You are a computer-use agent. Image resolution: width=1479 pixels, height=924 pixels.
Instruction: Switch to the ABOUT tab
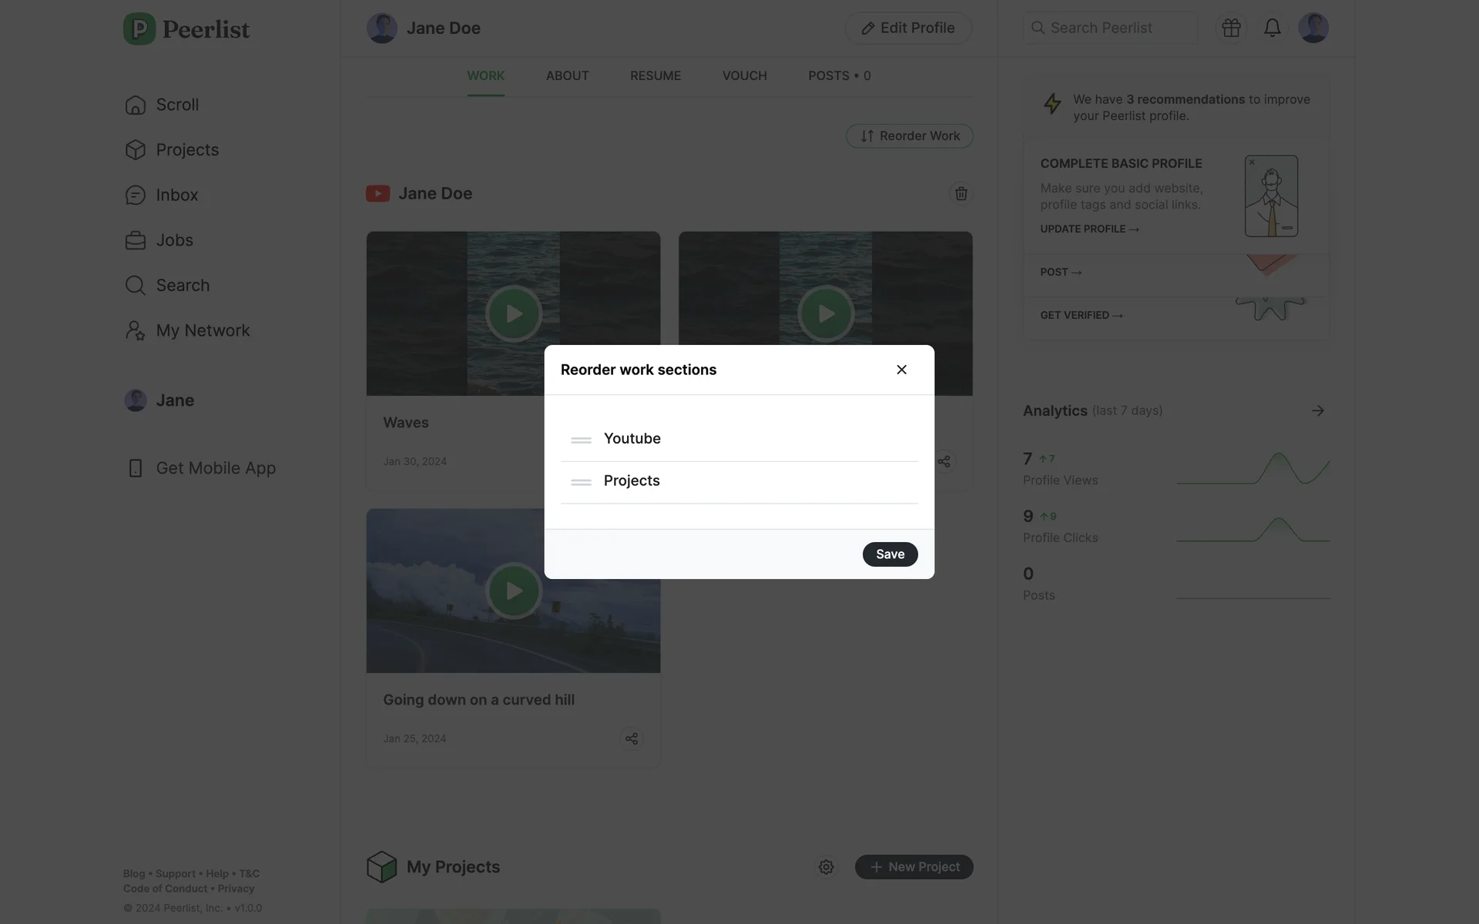pos(567,75)
